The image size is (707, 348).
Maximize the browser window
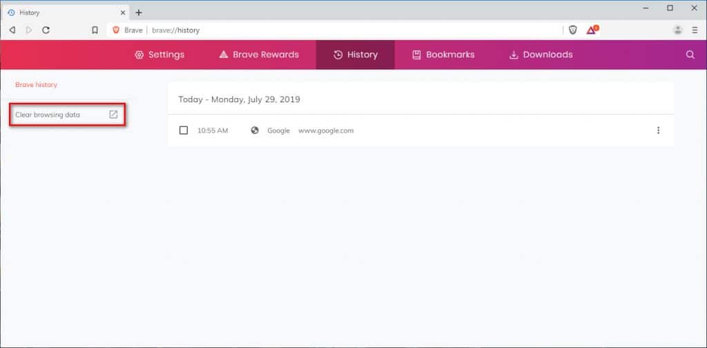click(670, 8)
